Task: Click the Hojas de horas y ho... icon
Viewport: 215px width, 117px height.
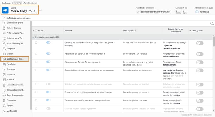Action: (x=4, y=44)
